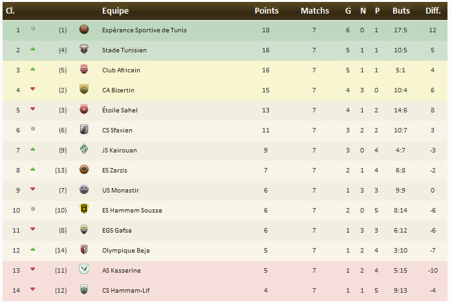452x303 pixels.
Task: Click the Stade Tunisien club crest
Action: pos(83,50)
